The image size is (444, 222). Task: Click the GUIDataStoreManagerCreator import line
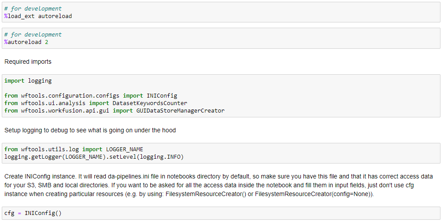115,110
